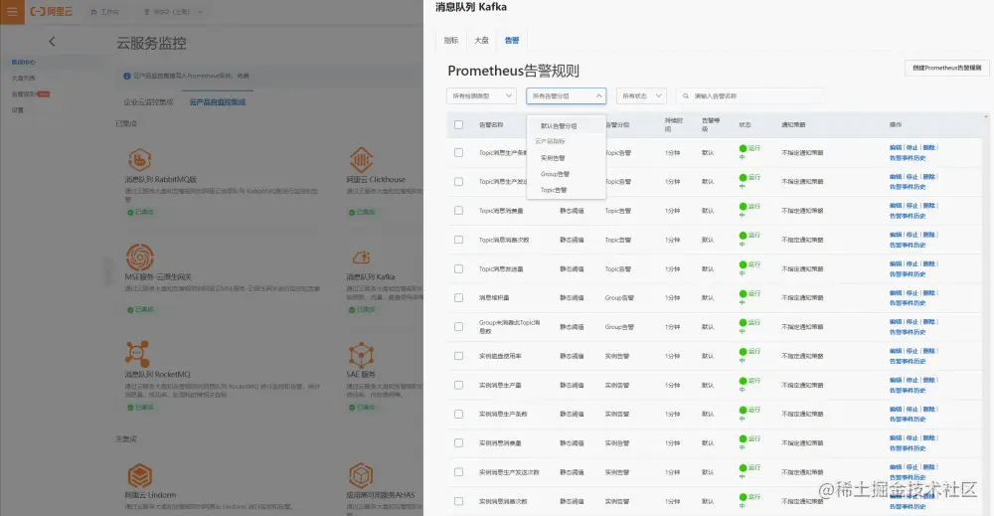Open the sidebar item with the red new badge
Viewport: 994px width, 516px height.
click(30, 94)
